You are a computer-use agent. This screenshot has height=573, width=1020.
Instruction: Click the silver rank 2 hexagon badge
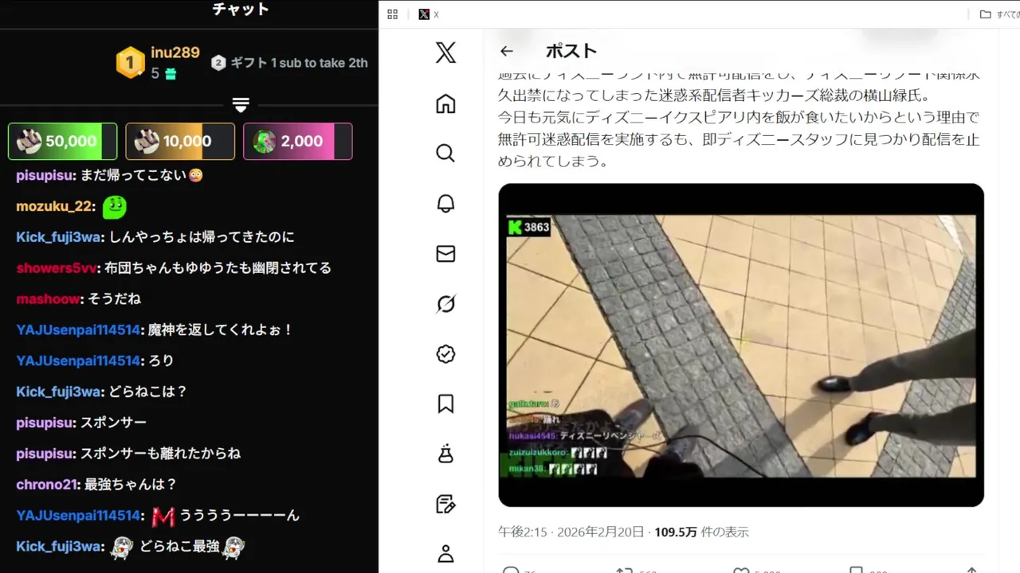pyautogui.click(x=218, y=63)
